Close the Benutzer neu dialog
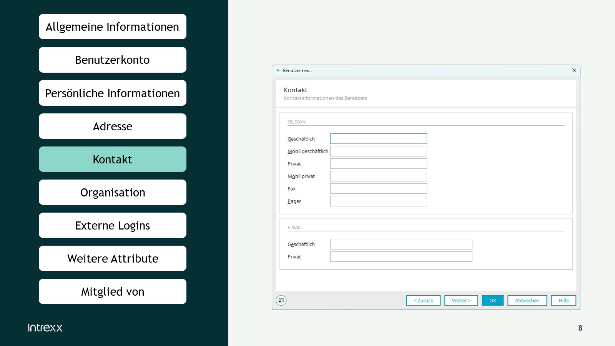The width and height of the screenshot is (615, 346). [574, 70]
